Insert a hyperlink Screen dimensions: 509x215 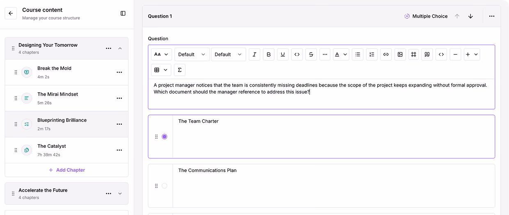coord(386,54)
